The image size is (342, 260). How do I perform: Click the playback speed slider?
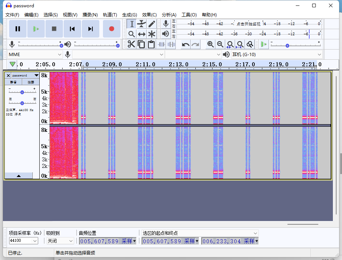[295, 45]
